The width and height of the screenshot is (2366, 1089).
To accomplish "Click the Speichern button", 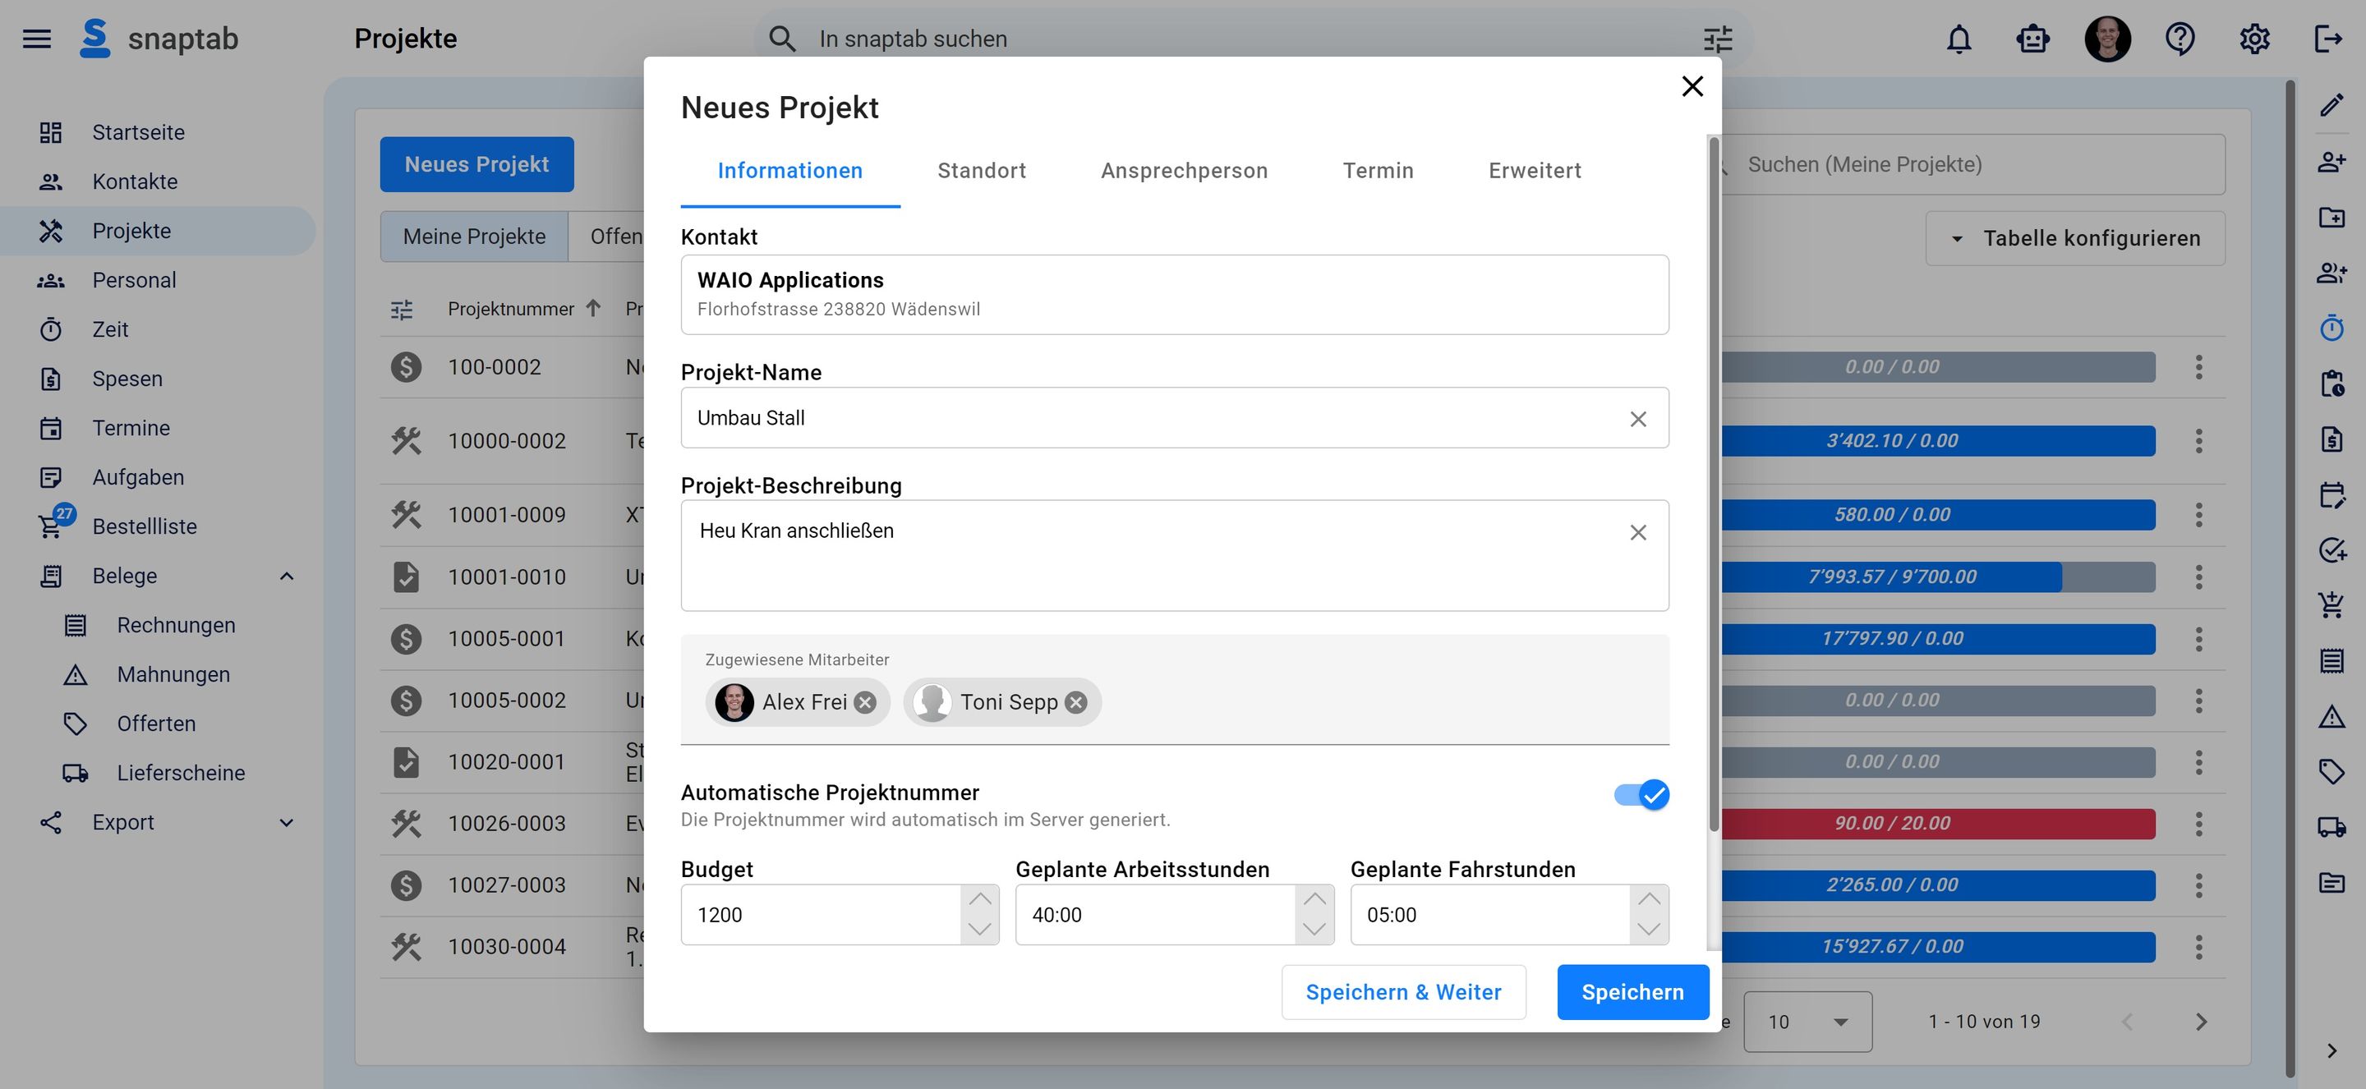I will (x=1632, y=993).
